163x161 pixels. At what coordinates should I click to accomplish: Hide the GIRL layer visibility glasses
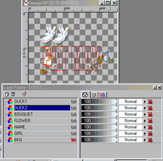74,133
